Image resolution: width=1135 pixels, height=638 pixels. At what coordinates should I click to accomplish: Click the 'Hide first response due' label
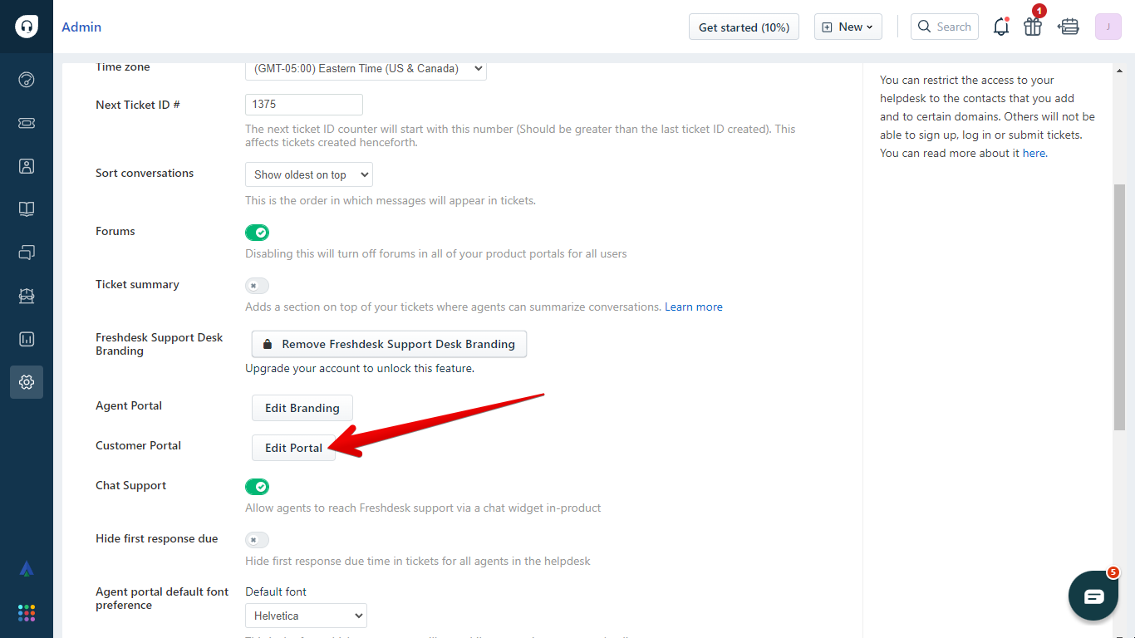[157, 538]
